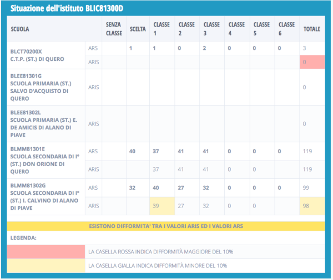Open school BLMM81301E Don Orione di Quero

click(x=41, y=160)
